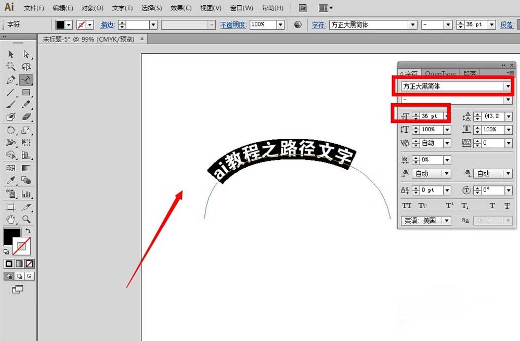Image resolution: width=520 pixels, height=341 pixels.
Task: Open the 编辑(E) menu
Action: tap(63, 8)
